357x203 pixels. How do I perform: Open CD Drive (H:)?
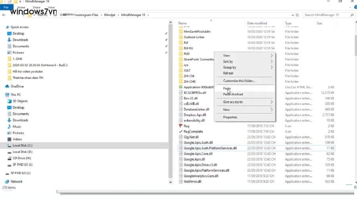[22, 158]
